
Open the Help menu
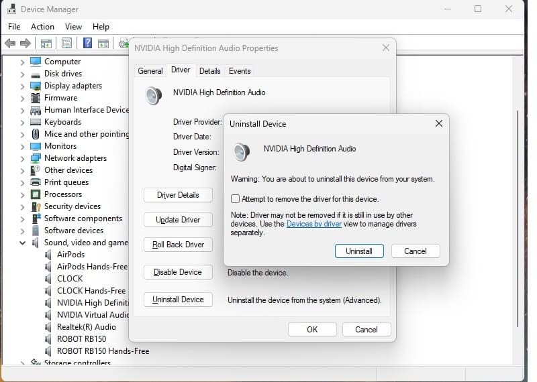click(x=101, y=27)
